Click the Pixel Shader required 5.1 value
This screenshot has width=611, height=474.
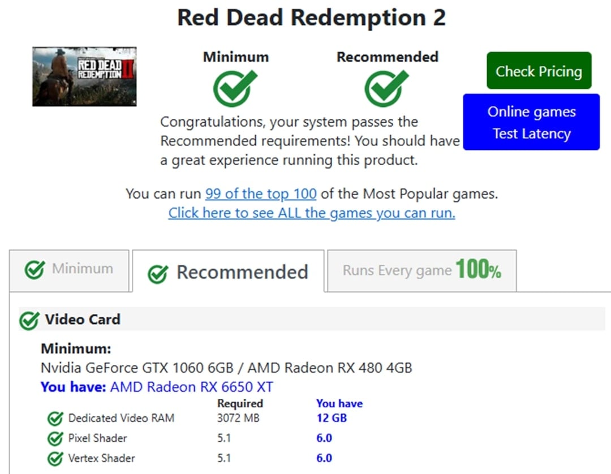pyautogui.click(x=224, y=438)
